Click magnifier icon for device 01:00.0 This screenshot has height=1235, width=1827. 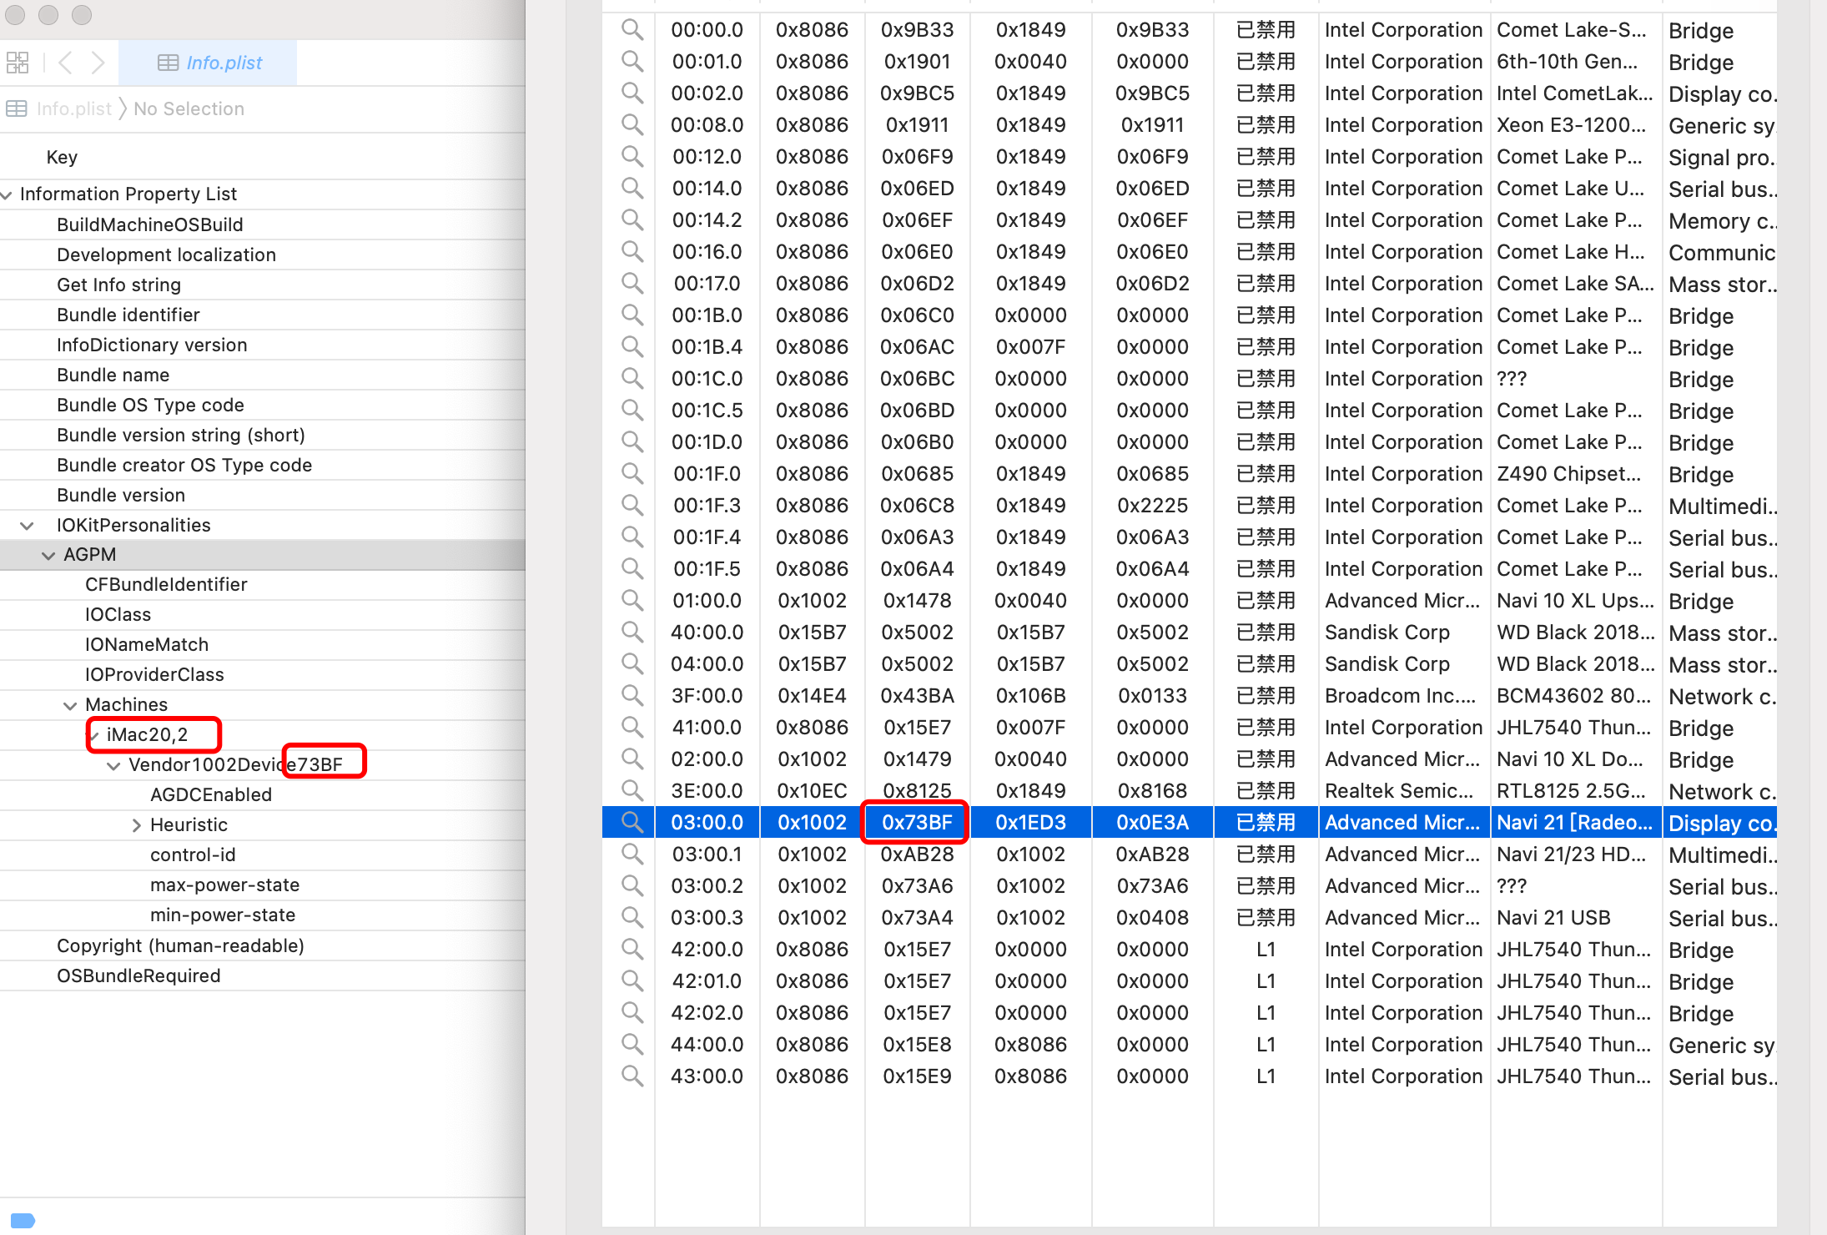[632, 600]
